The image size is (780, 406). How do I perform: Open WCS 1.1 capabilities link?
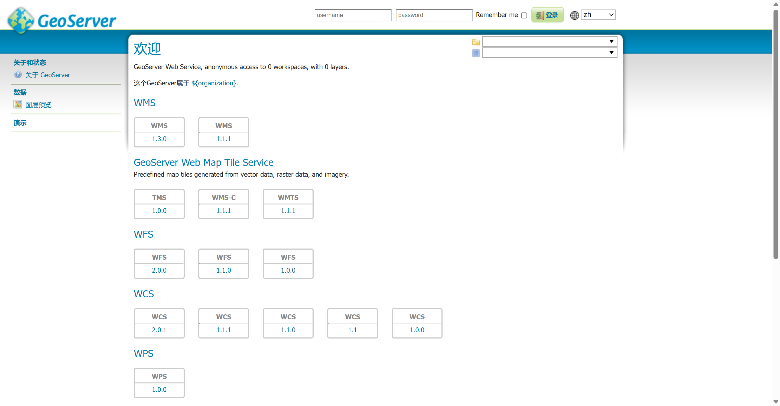[x=352, y=330]
